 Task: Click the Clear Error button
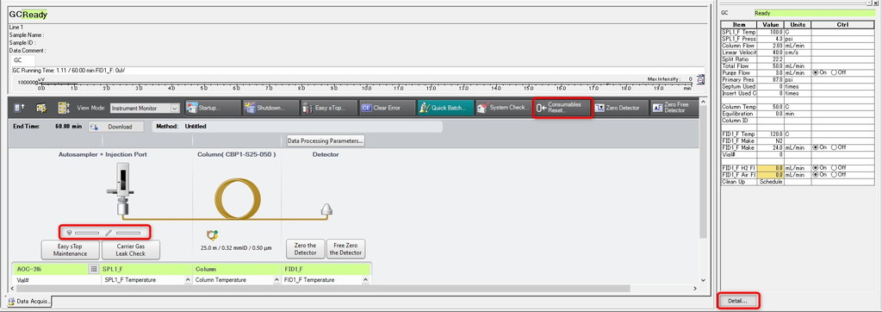tap(387, 108)
